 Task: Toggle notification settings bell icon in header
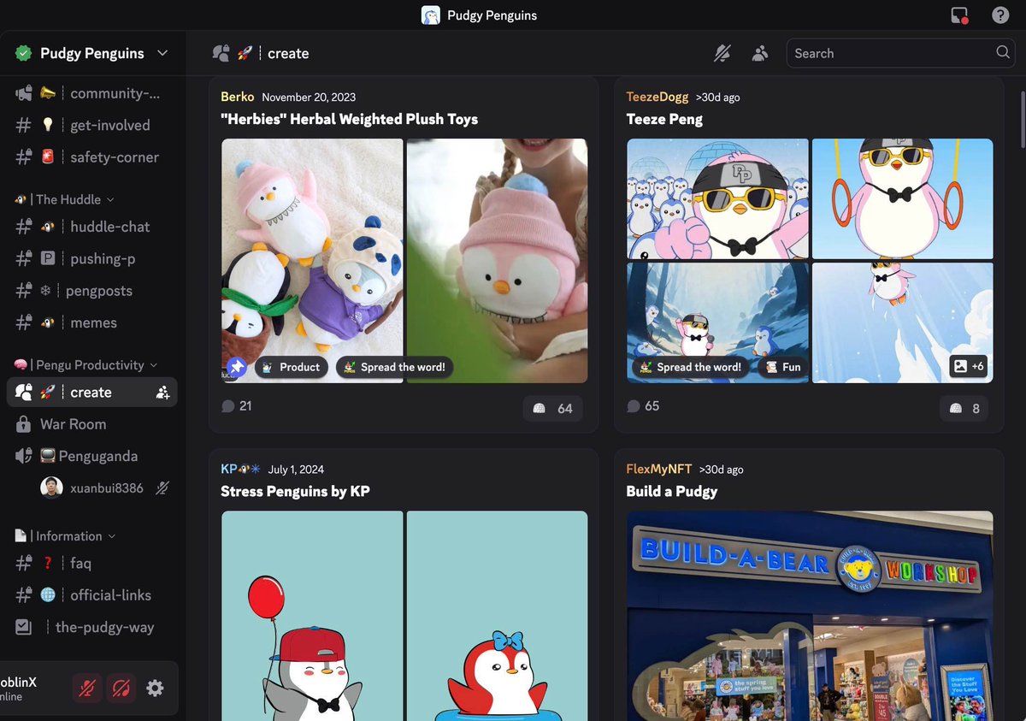[722, 53]
